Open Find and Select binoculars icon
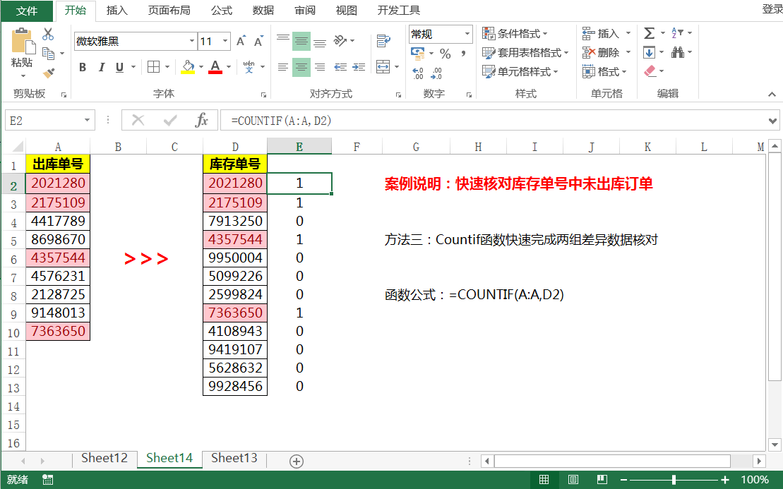The width and height of the screenshot is (783, 489). click(x=678, y=52)
